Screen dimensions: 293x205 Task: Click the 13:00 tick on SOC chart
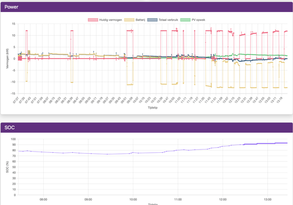coord(268,200)
